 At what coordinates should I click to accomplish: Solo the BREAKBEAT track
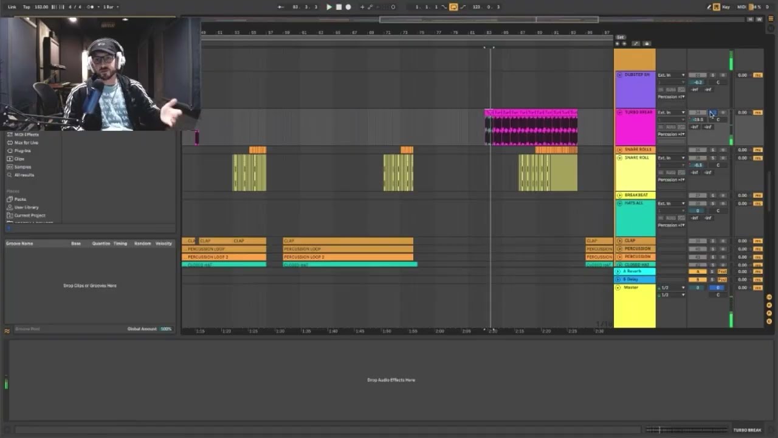point(713,195)
